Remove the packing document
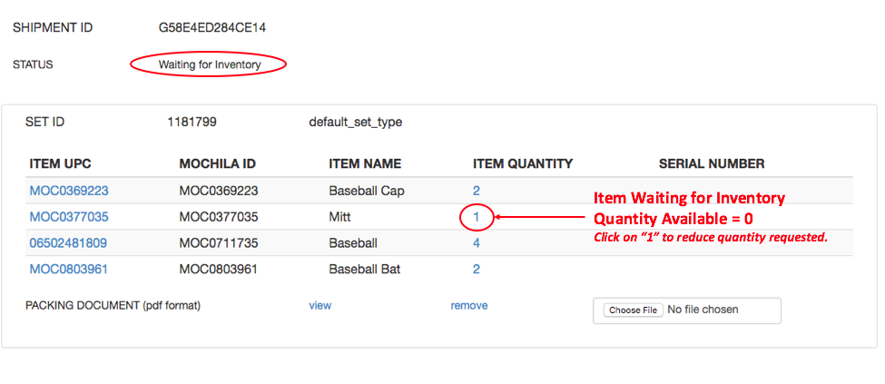The width and height of the screenshot is (885, 384). (469, 306)
